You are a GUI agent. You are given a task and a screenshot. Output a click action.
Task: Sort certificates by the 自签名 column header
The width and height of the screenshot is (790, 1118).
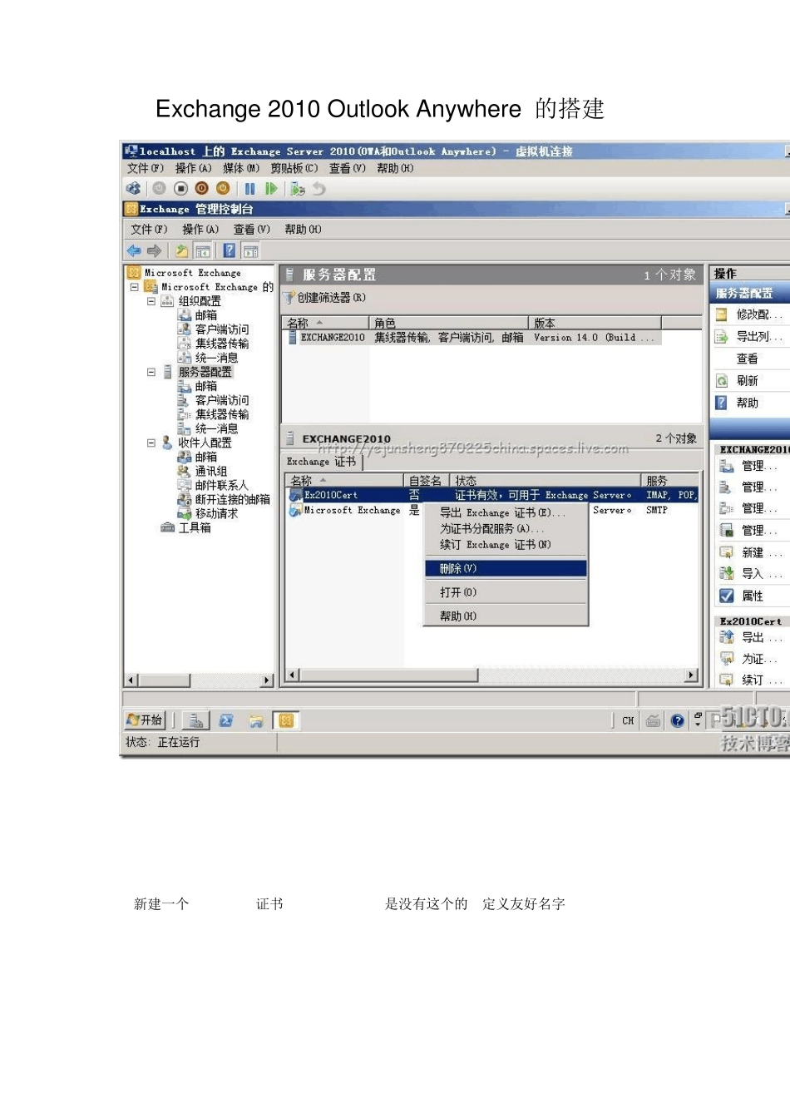tap(426, 481)
